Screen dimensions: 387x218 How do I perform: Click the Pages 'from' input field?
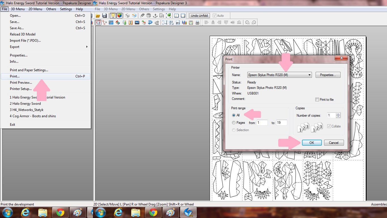pos(262,123)
